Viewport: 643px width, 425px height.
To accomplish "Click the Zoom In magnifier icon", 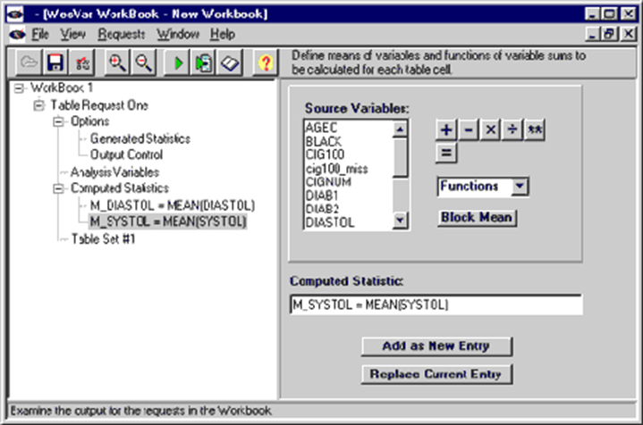I will coord(117,62).
